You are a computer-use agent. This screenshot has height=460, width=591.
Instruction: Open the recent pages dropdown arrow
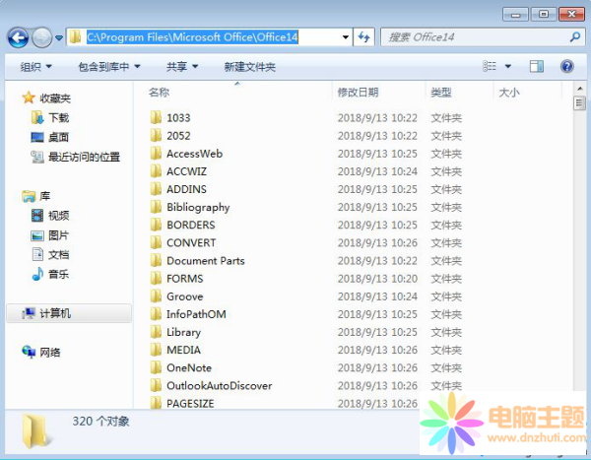[59, 38]
